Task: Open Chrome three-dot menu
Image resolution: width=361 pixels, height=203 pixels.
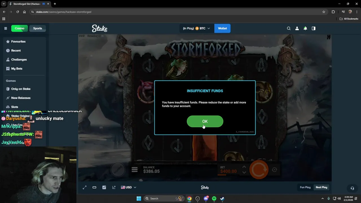Action: [x=357, y=12]
